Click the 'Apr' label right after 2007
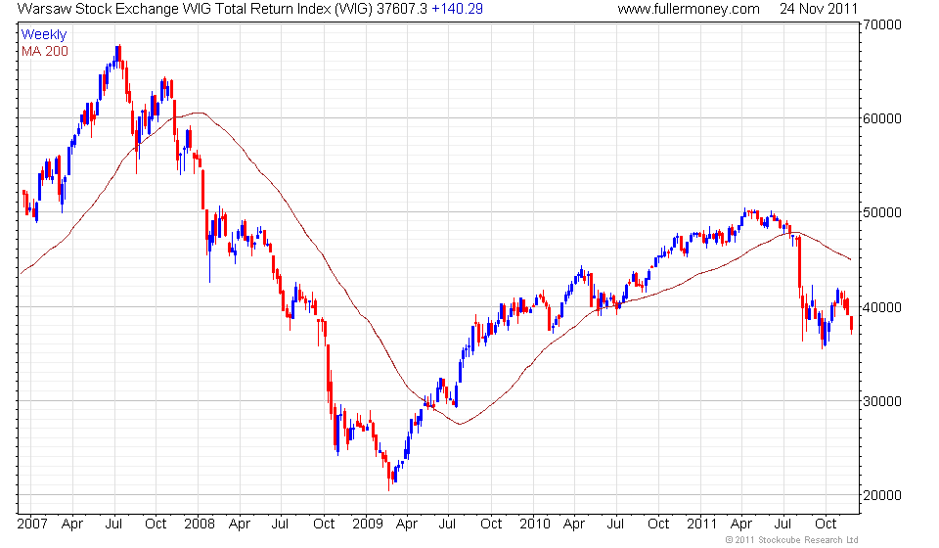 (72, 525)
